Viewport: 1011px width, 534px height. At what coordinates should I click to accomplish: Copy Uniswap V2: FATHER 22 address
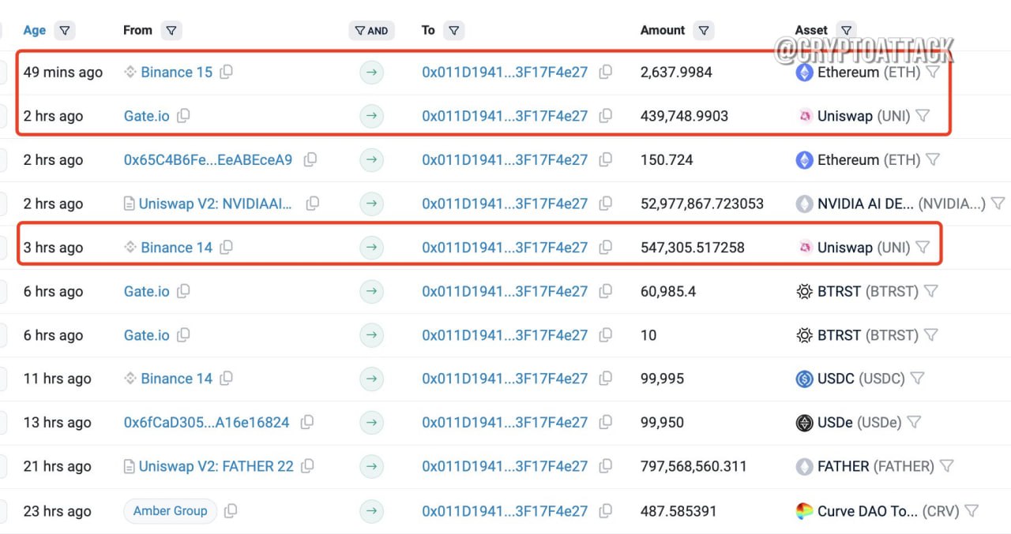click(x=307, y=466)
